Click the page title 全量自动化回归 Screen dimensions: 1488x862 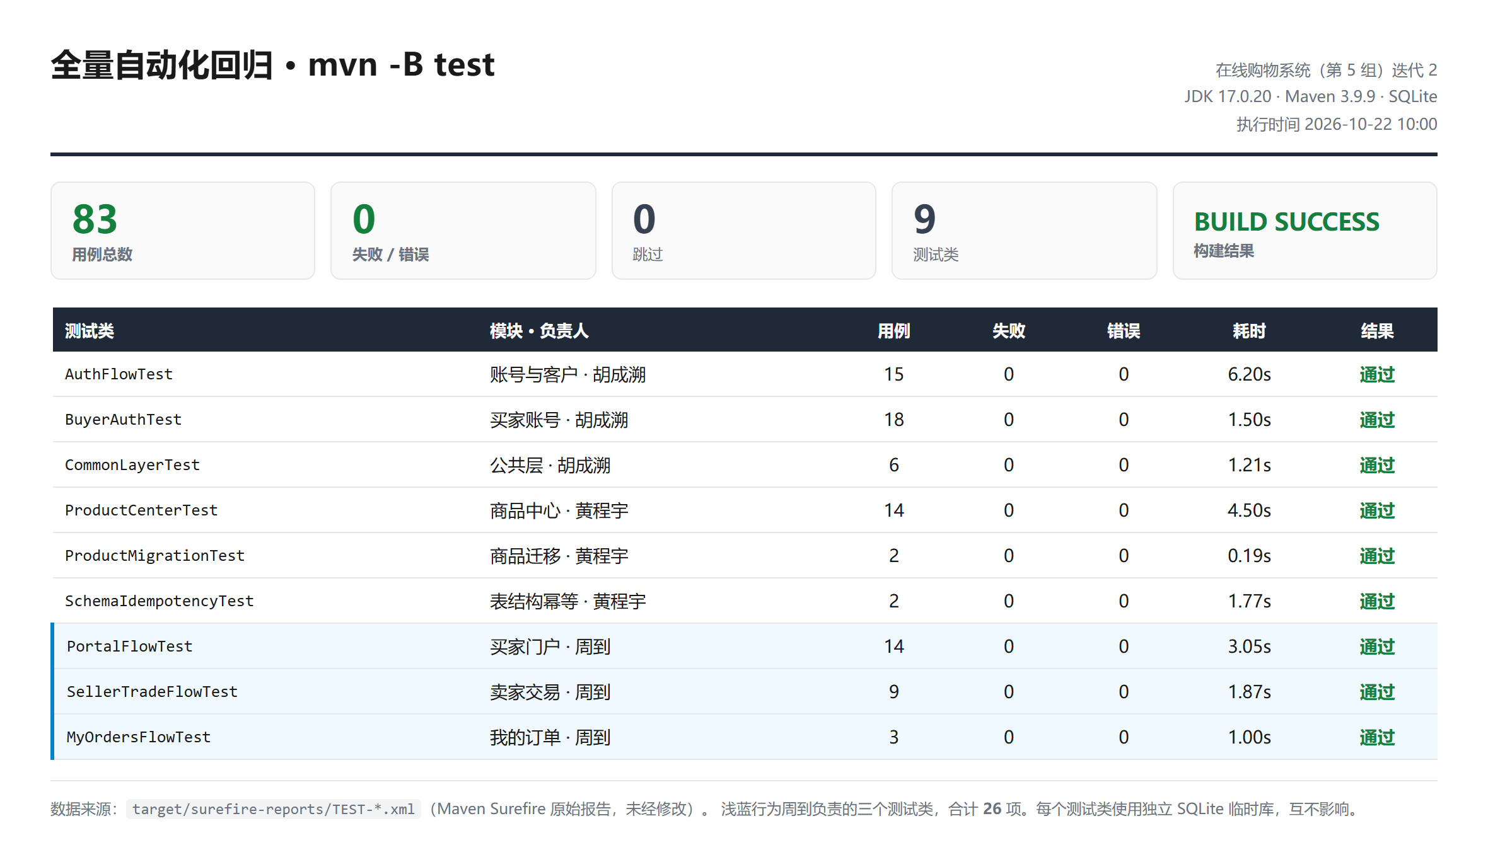(x=162, y=65)
